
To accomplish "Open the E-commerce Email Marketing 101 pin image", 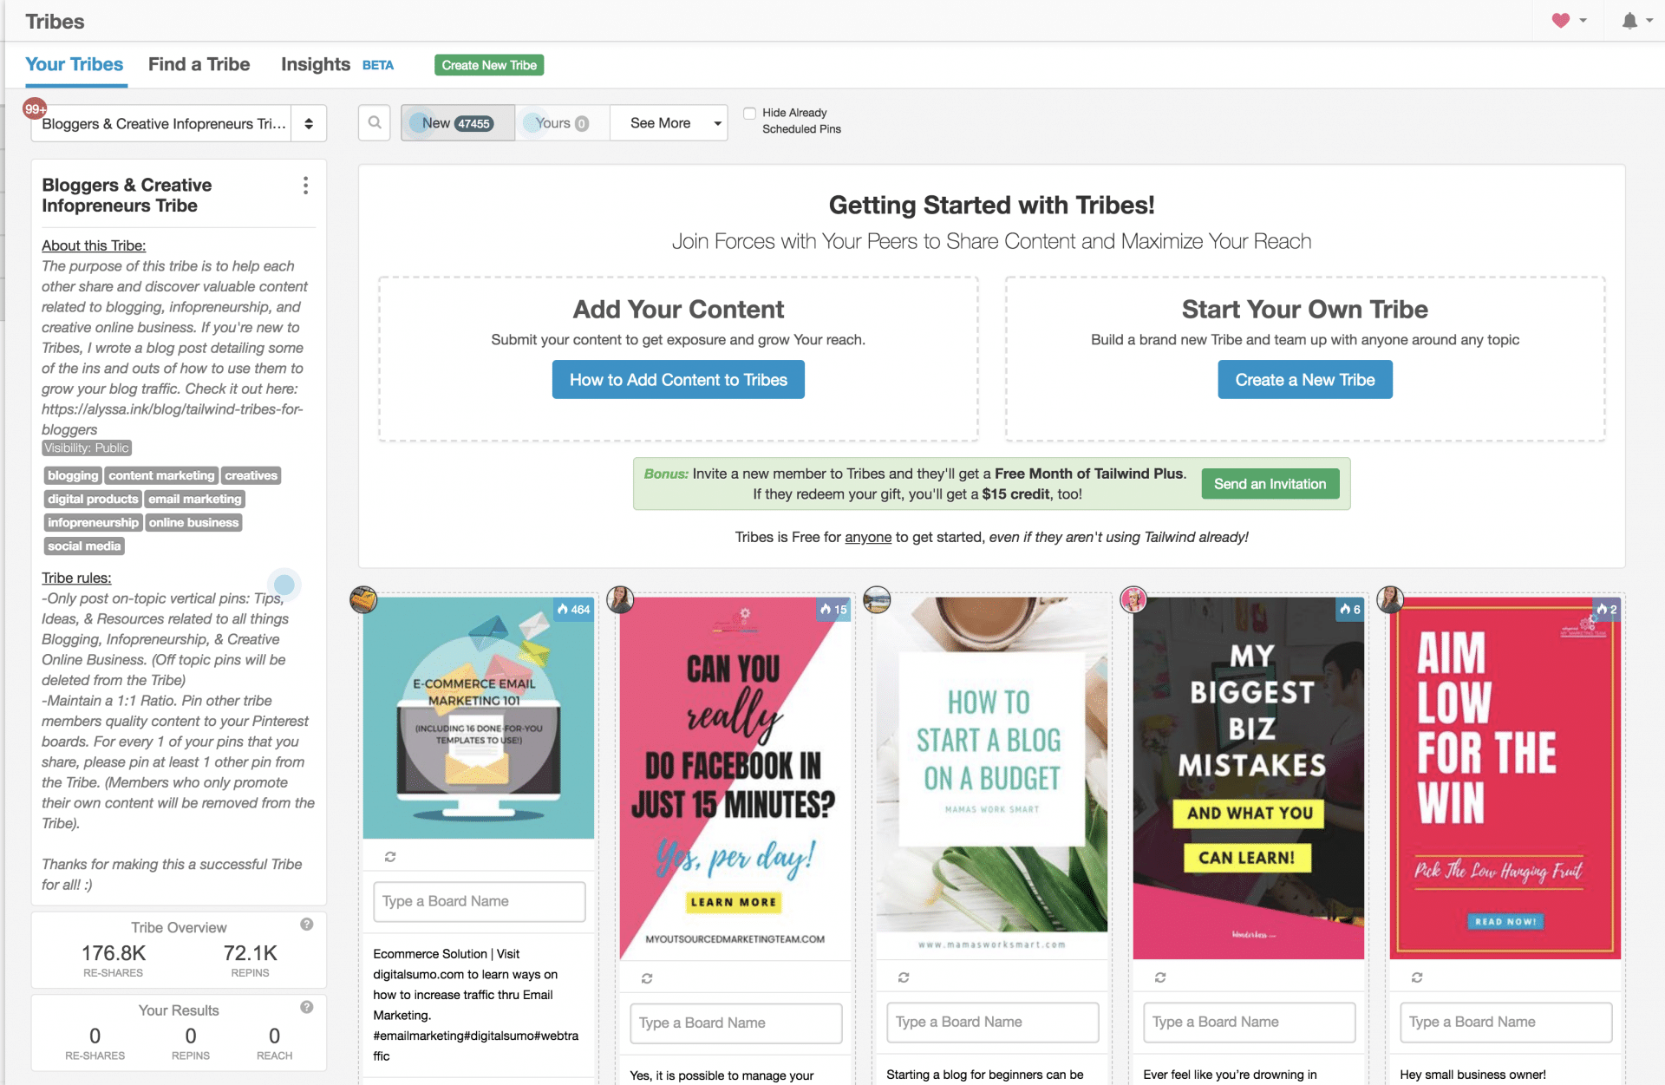I will point(479,718).
